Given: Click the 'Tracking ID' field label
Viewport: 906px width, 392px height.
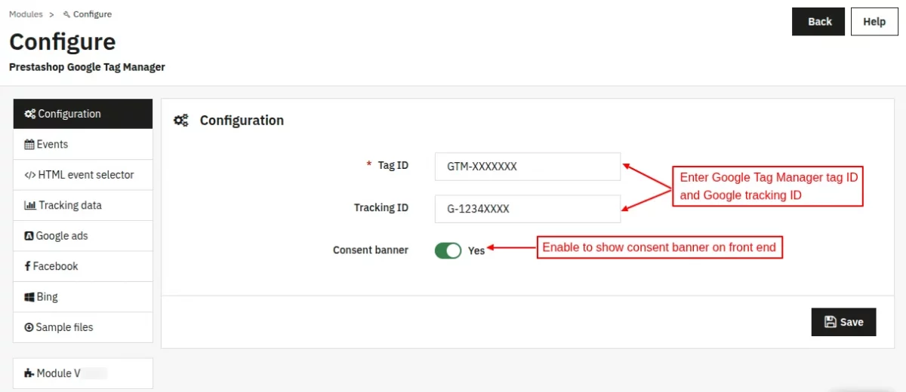Looking at the screenshot, I should (381, 207).
